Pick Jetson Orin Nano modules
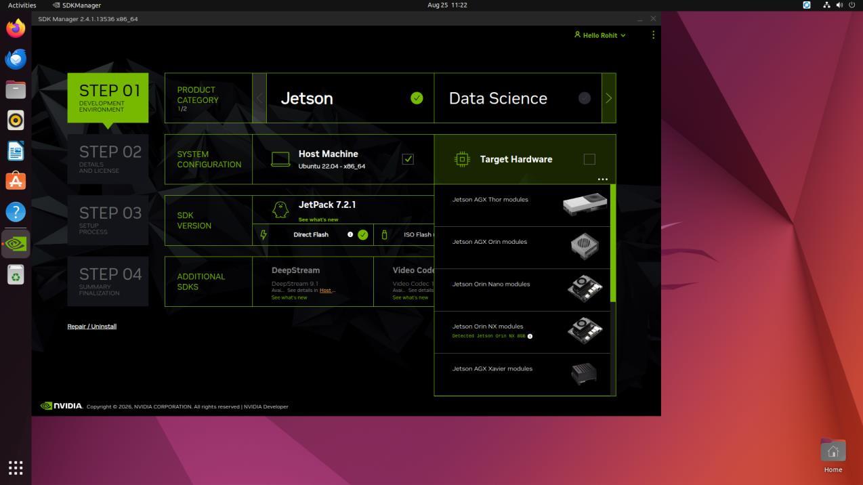The width and height of the screenshot is (863, 485). click(522, 290)
